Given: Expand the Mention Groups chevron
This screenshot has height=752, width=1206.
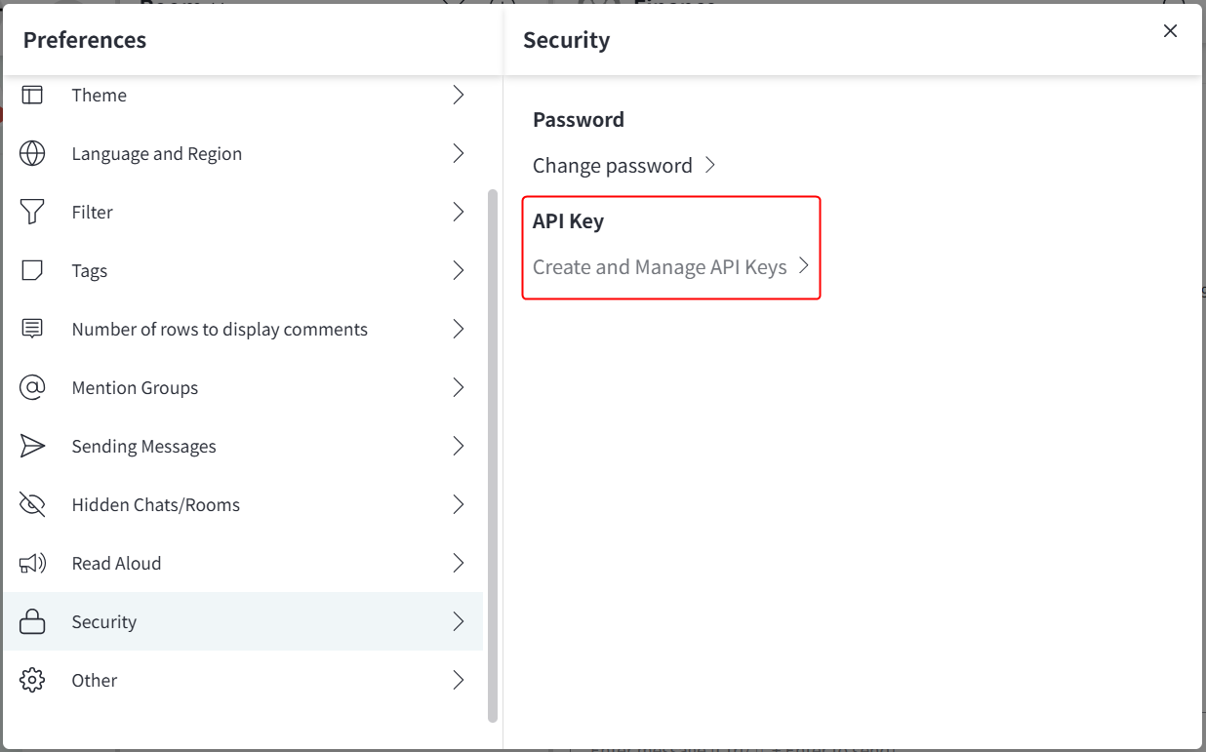Looking at the screenshot, I should pyautogui.click(x=459, y=387).
